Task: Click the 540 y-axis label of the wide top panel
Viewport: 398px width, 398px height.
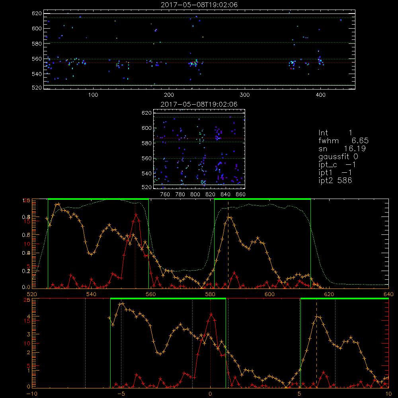Action: (x=37, y=74)
